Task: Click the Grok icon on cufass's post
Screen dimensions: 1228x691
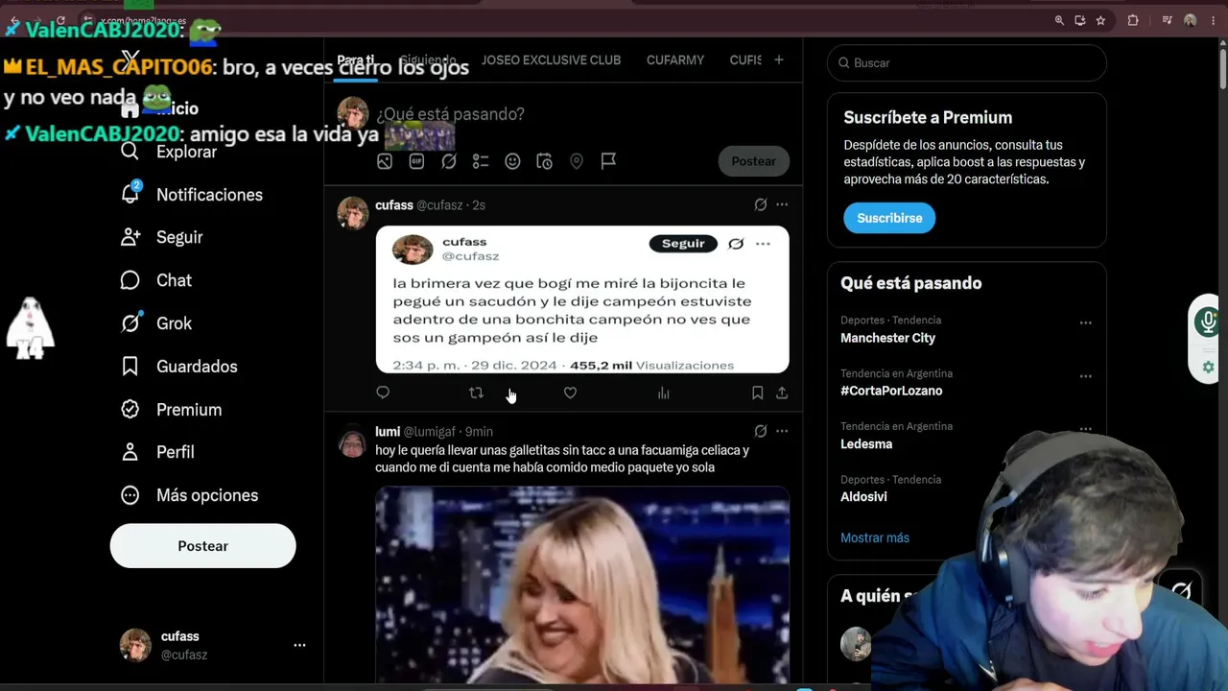Action: point(761,204)
